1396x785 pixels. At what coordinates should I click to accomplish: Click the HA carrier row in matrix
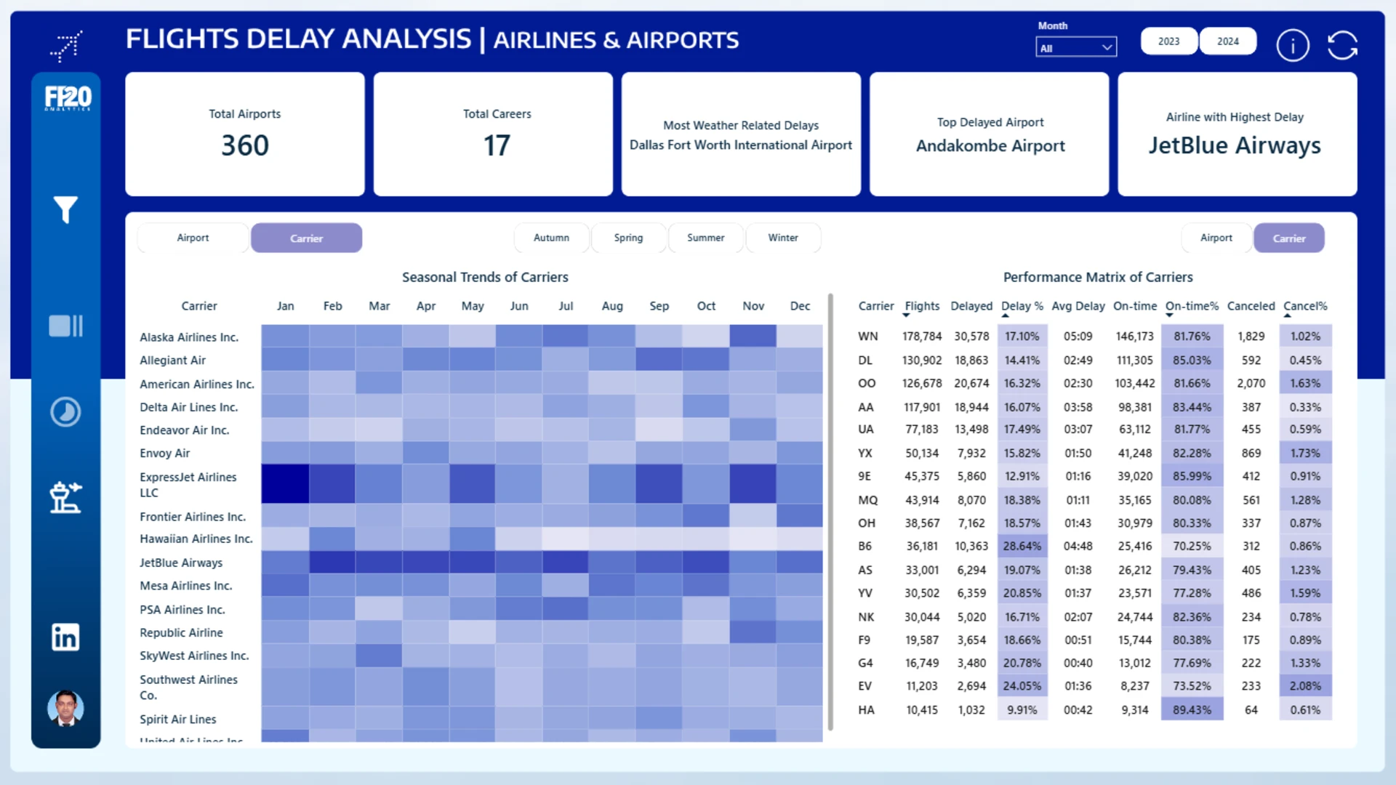point(1094,709)
